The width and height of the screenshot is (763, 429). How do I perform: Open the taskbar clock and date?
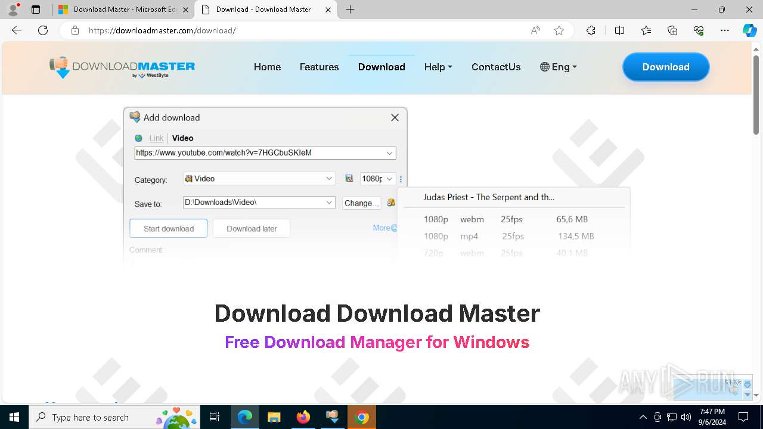point(712,417)
